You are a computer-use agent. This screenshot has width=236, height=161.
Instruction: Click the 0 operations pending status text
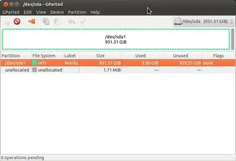coord(22,157)
